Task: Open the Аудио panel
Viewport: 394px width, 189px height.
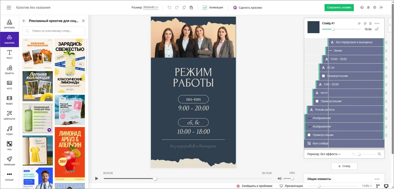Action: tap(9, 130)
